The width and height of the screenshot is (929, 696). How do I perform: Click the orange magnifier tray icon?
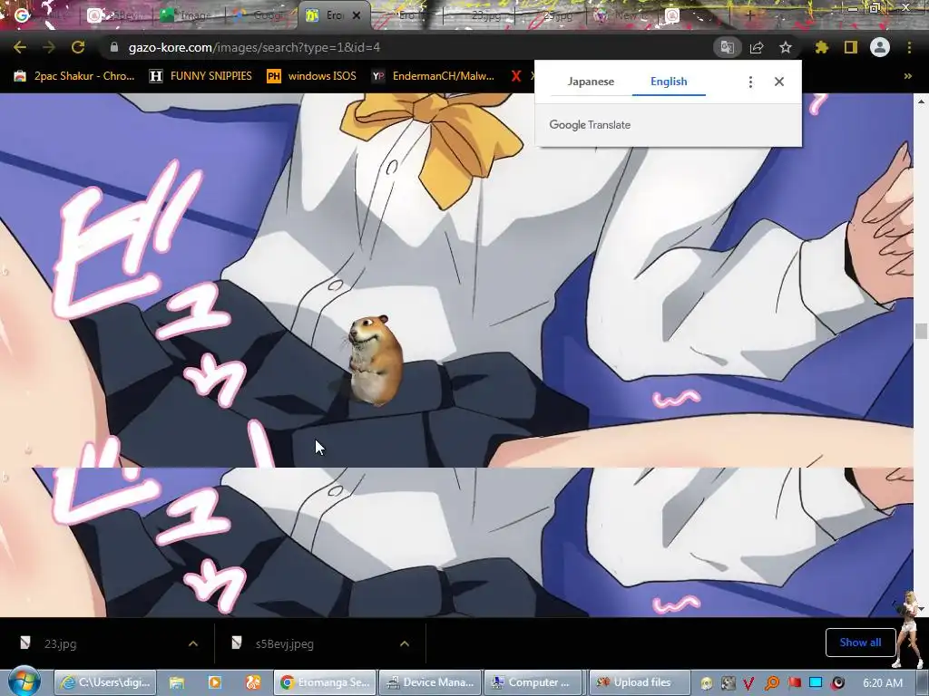click(x=771, y=683)
